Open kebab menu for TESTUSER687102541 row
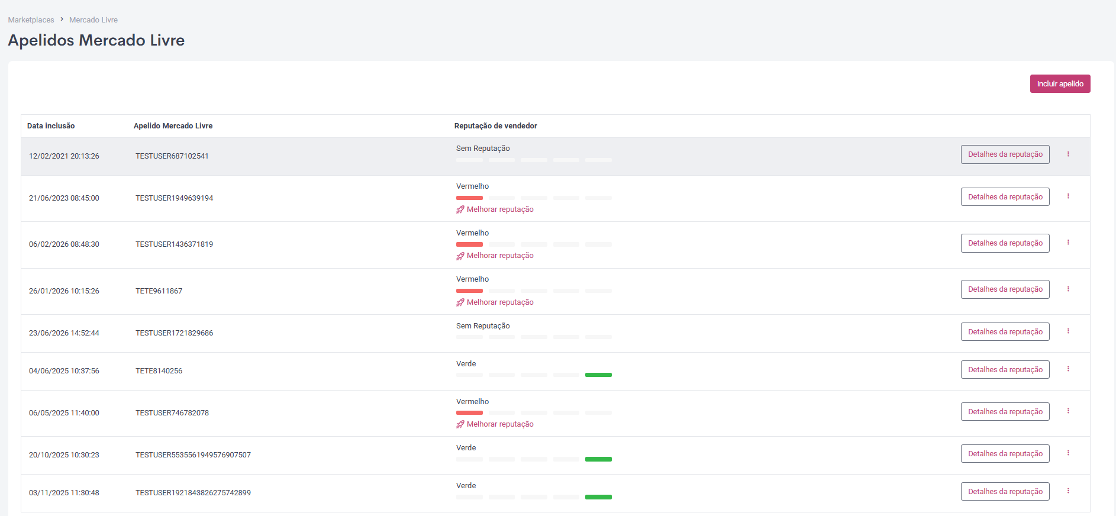The width and height of the screenshot is (1116, 516). pyautogui.click(x=1068, y=154)
